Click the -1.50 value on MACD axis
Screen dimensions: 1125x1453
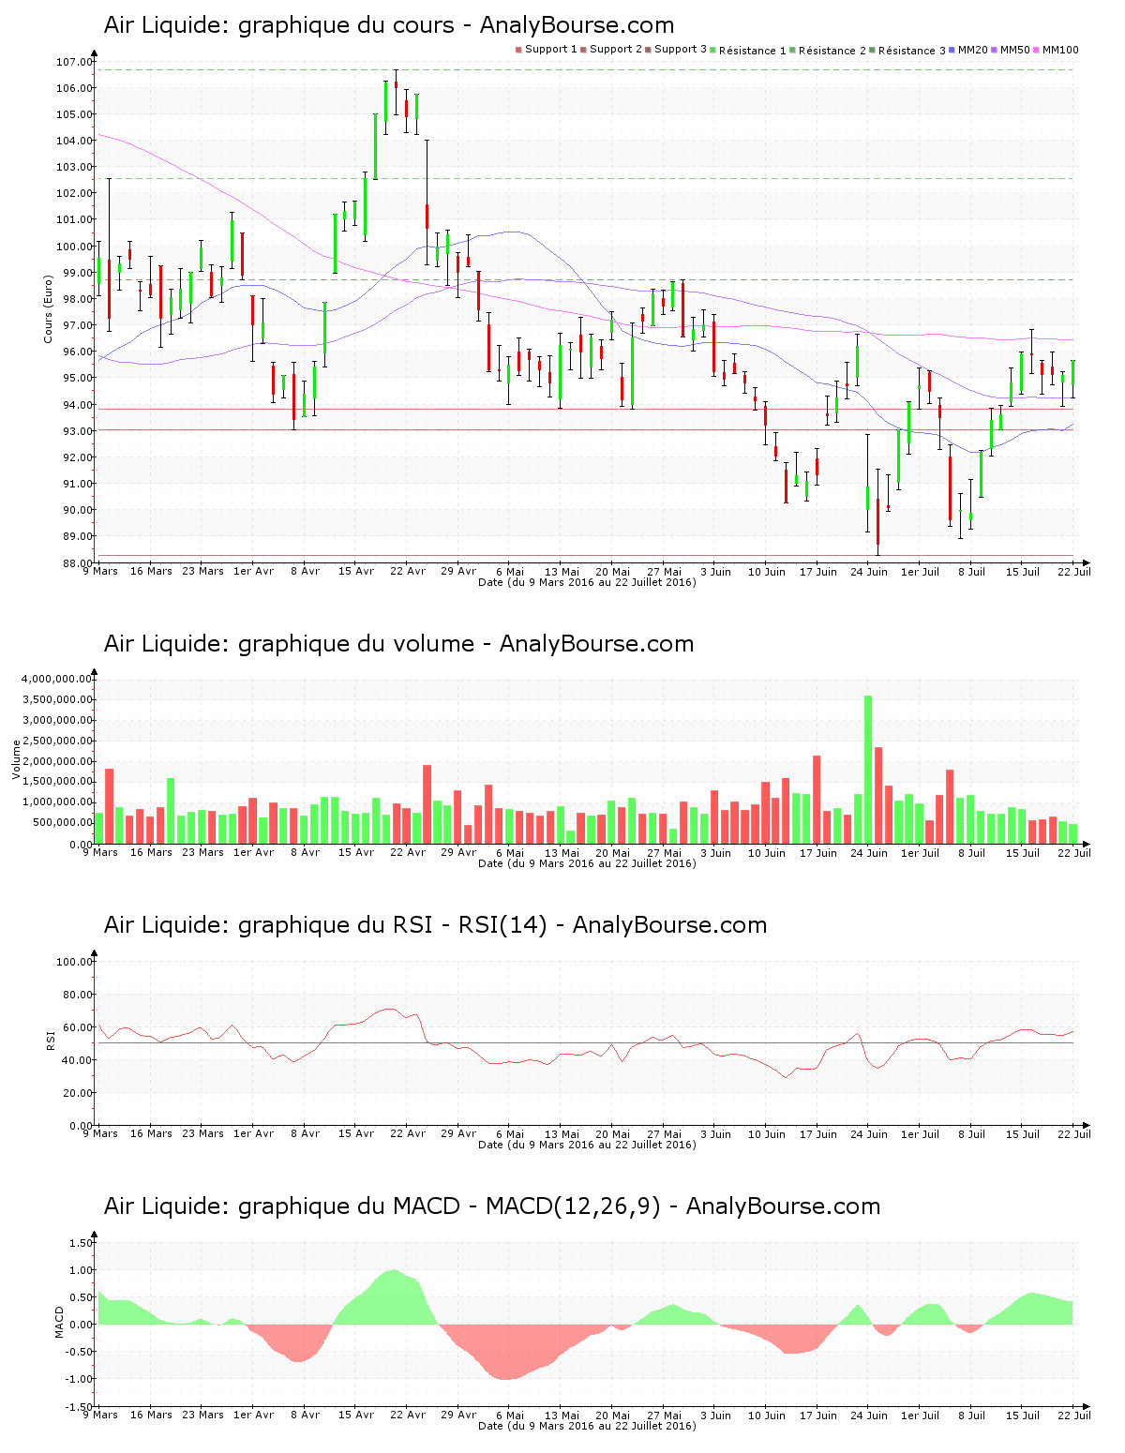(80, 1407)
